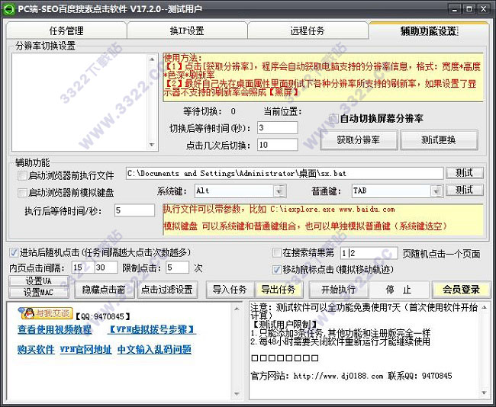Open the 中文输入乱码问题 link

[x=154, y=350]
